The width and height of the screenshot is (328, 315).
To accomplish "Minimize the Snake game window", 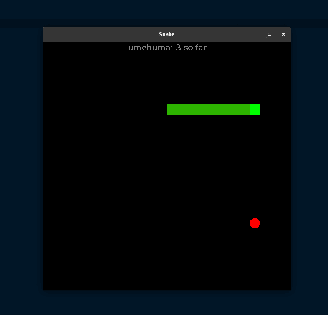I will pos(269,35).
